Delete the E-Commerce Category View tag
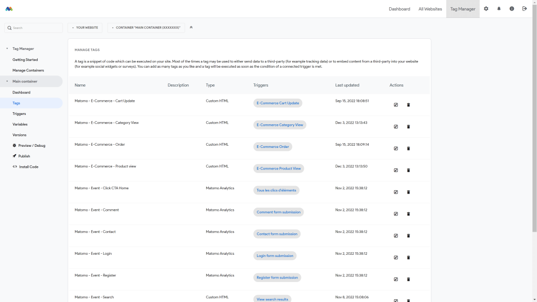Screen dimensions: 537x302 408,127
